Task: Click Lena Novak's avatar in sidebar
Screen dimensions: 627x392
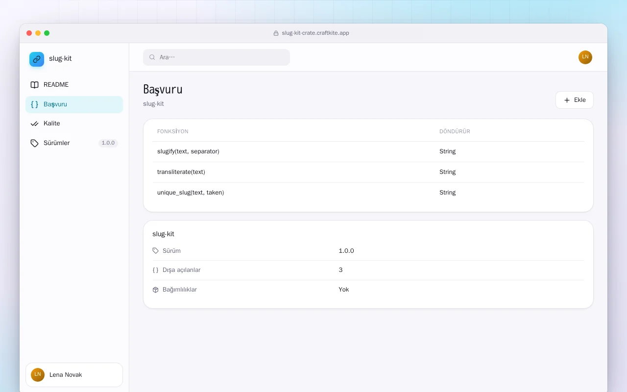Action: 38,375
